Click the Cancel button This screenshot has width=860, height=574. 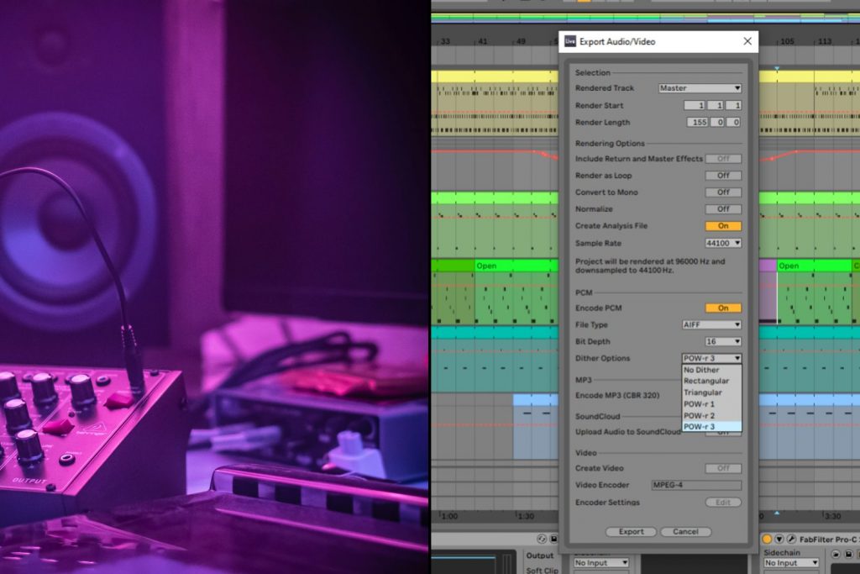tap(685, 532)
